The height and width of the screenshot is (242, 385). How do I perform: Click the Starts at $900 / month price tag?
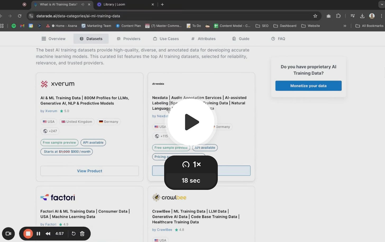(x=67, y=152)
